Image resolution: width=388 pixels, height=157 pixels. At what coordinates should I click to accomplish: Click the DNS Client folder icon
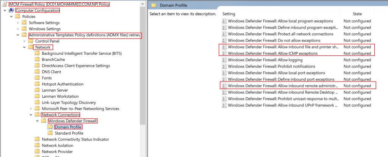coord(37,72)
